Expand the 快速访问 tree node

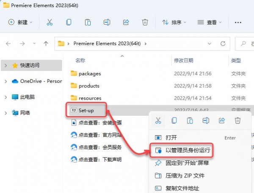coord(6,65)
